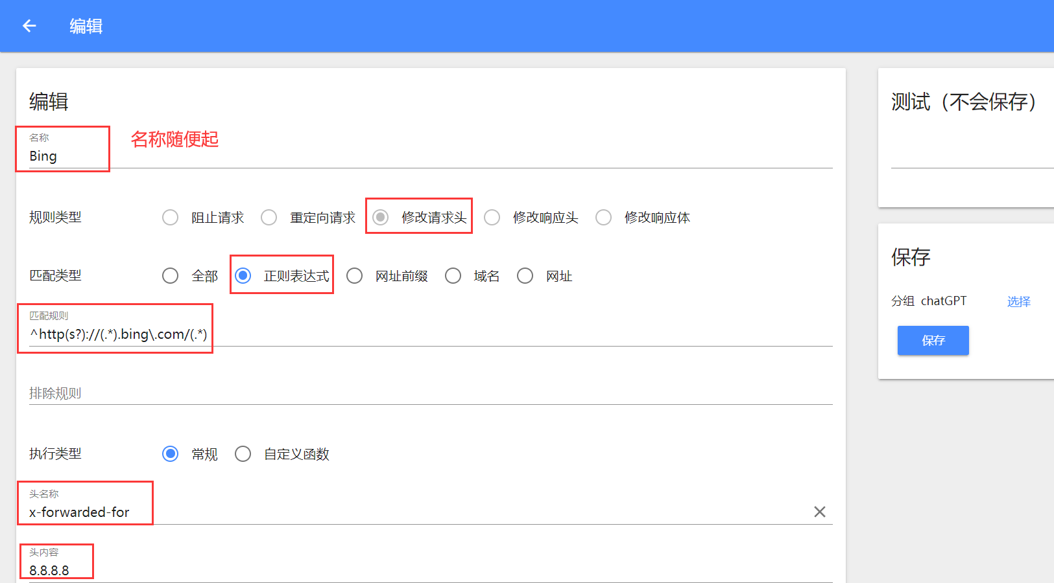Click the 保存 card heading
The width and height of the screenshot is (1054, 583).
(911, 257)
